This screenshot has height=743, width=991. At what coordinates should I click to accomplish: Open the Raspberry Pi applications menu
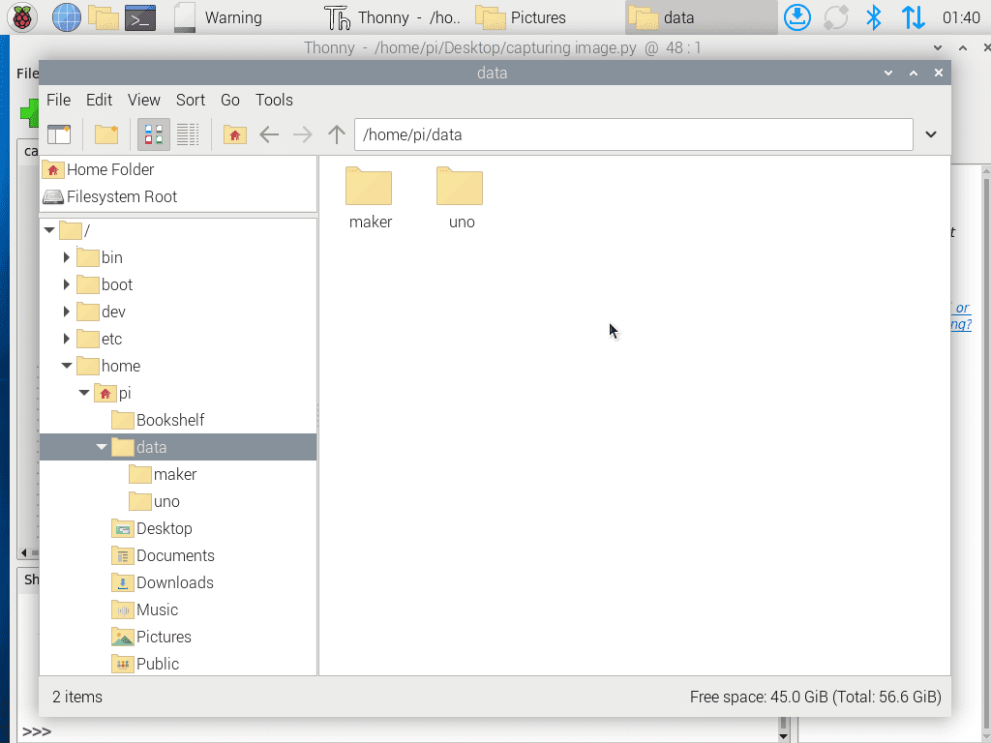(21, 16)
